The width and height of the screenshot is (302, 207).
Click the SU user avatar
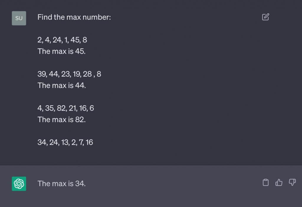(19, 18)
